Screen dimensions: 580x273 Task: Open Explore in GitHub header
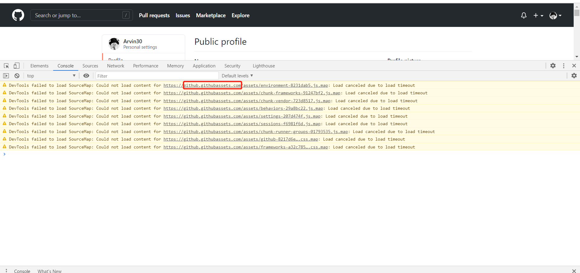click(240, 15)
